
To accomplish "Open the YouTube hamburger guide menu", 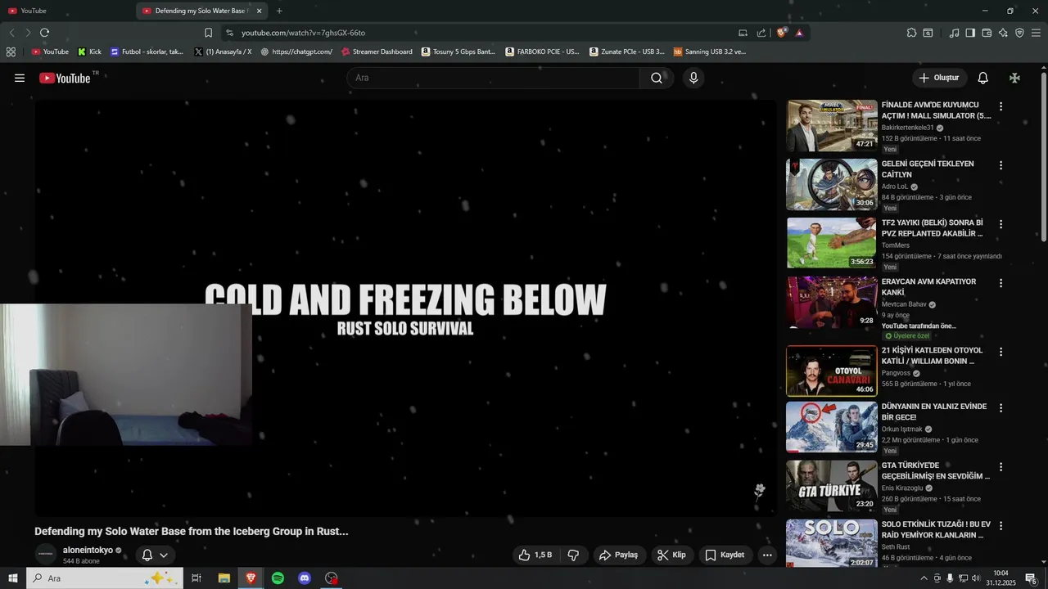I will (x=20, y=78).
